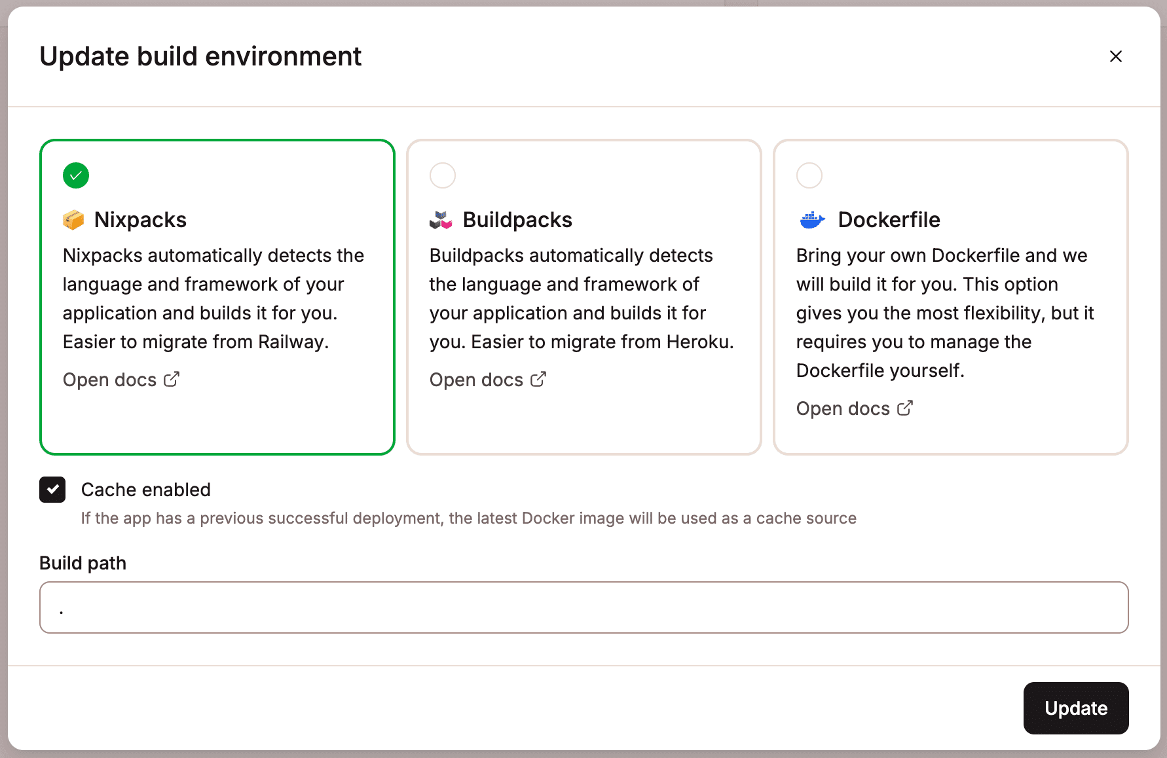Open docs link for Buildpacks
This screenshot has height=758, width=1167.
click(488, 380)
